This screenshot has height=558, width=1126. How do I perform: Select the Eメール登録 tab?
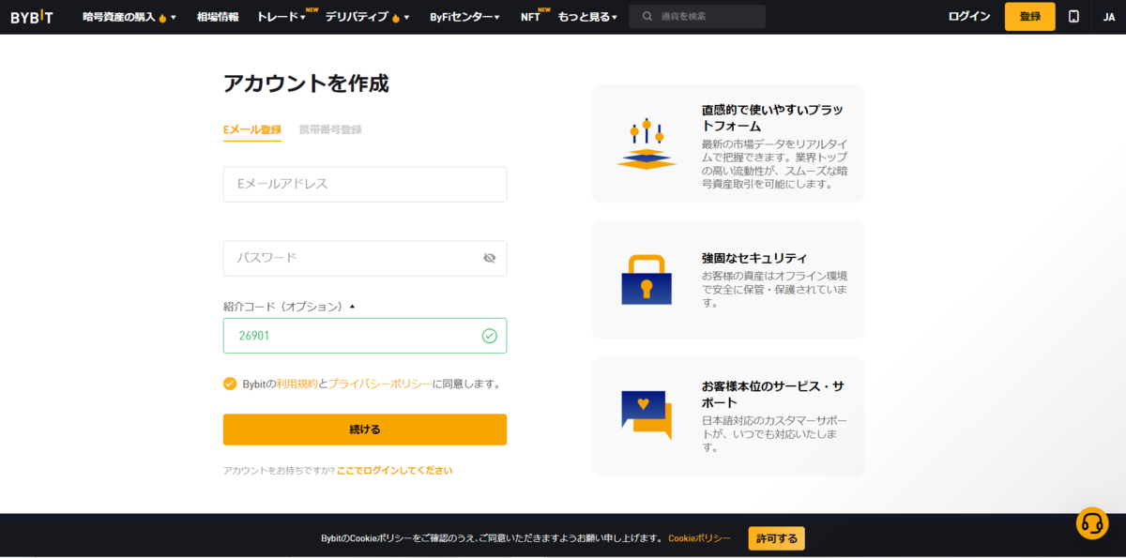point(252,129)
